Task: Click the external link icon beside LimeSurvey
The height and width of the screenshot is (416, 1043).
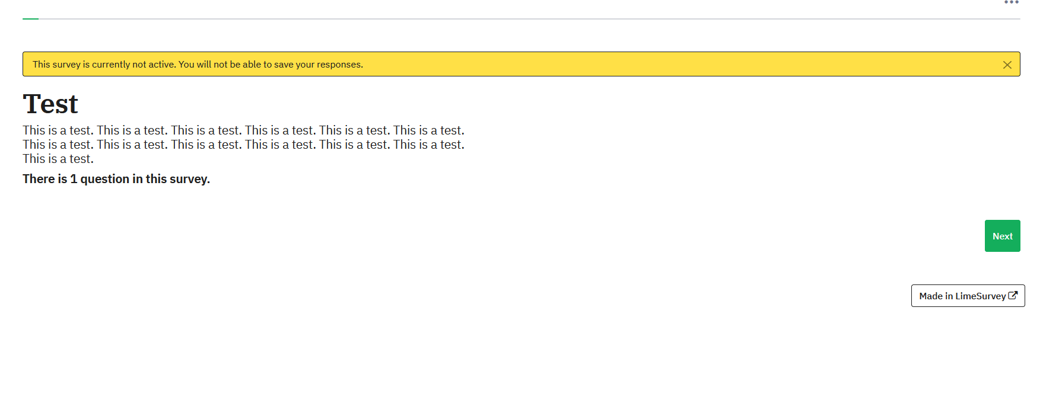Action: click(x=1013, y=295)
